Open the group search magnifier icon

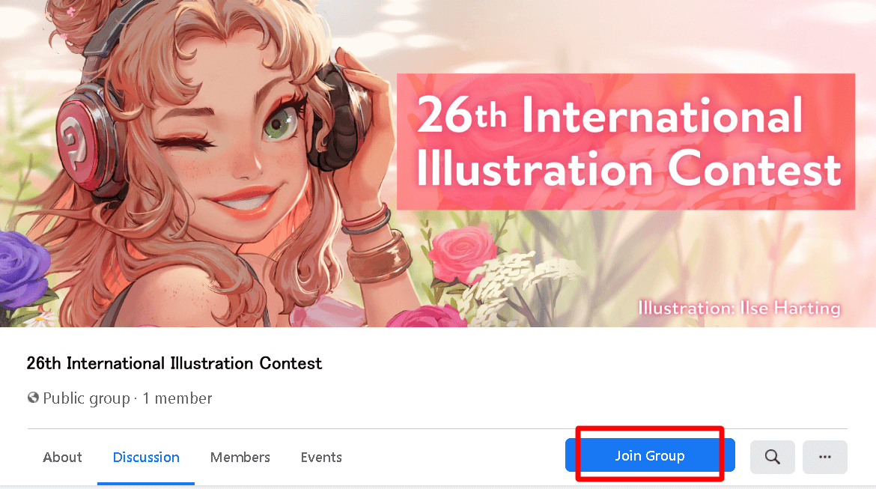pos(772,457)
